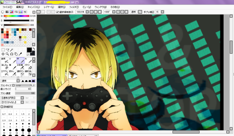Image resolution: width=234 pixels, height=136 pixels.
Task: Open the zoom percentage dropdown
Action: coord(87,12)
